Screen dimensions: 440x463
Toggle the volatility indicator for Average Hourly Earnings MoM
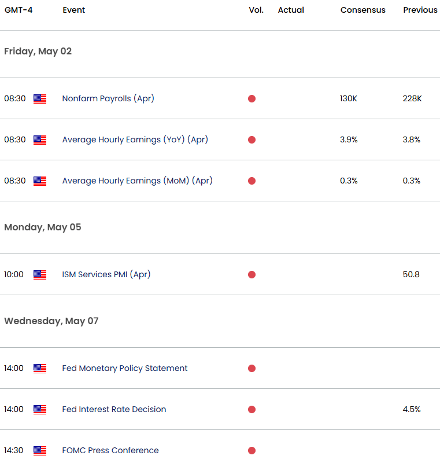click(x=252, y=181)
